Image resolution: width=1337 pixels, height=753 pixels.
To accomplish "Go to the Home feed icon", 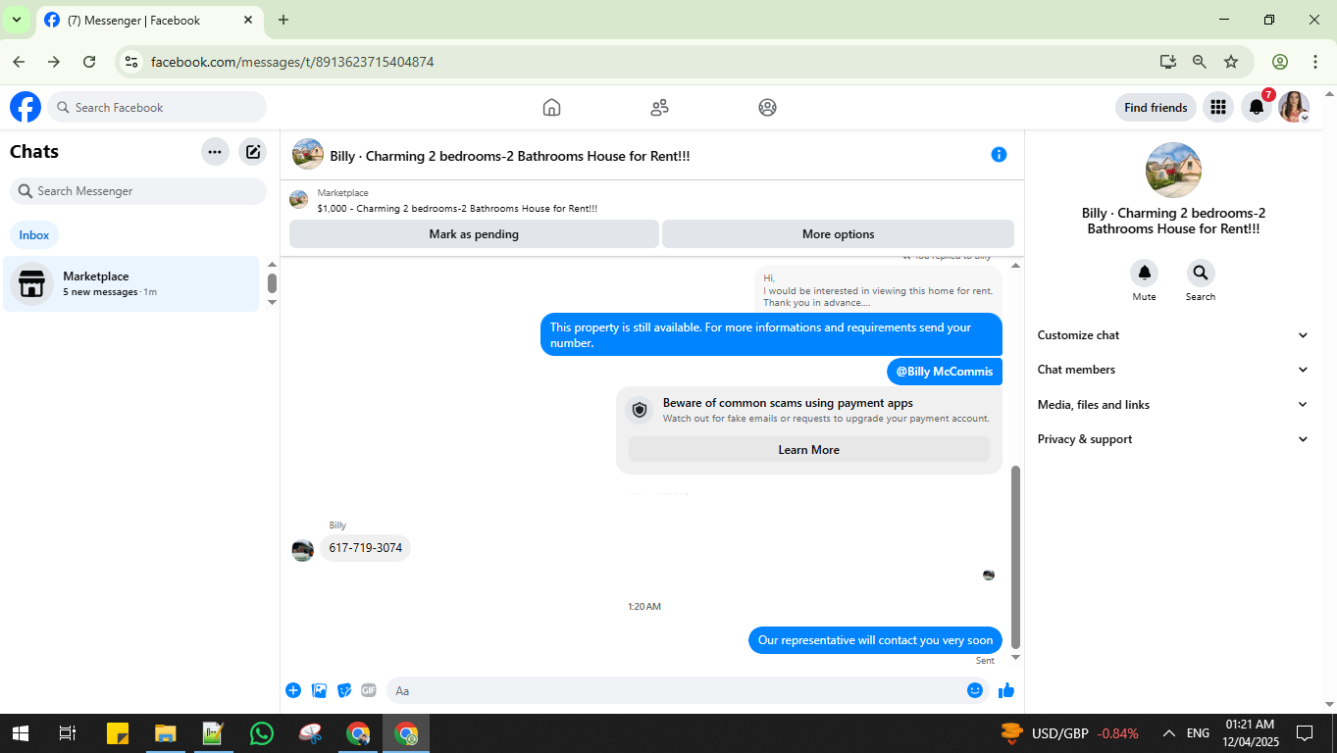I will (x=551, y=108).
